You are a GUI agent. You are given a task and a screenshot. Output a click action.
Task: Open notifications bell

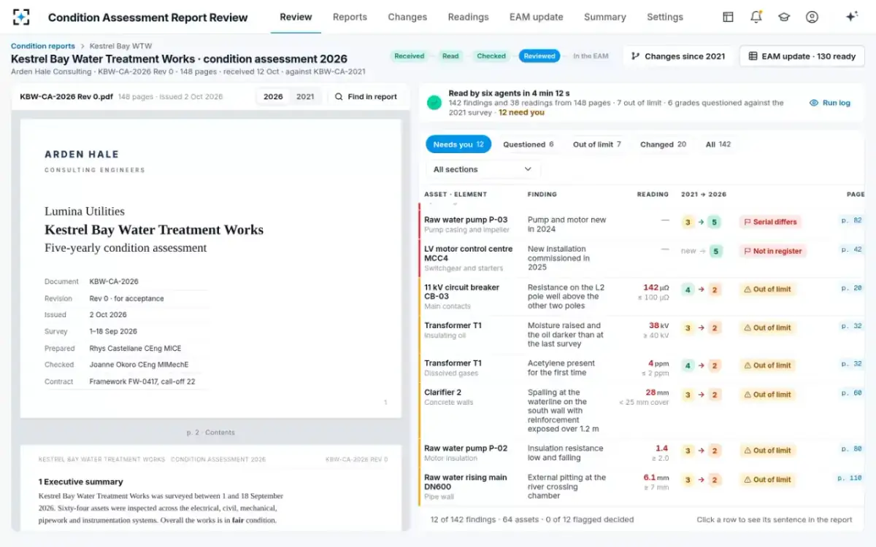pyautogui.click(x=756, y=17)
